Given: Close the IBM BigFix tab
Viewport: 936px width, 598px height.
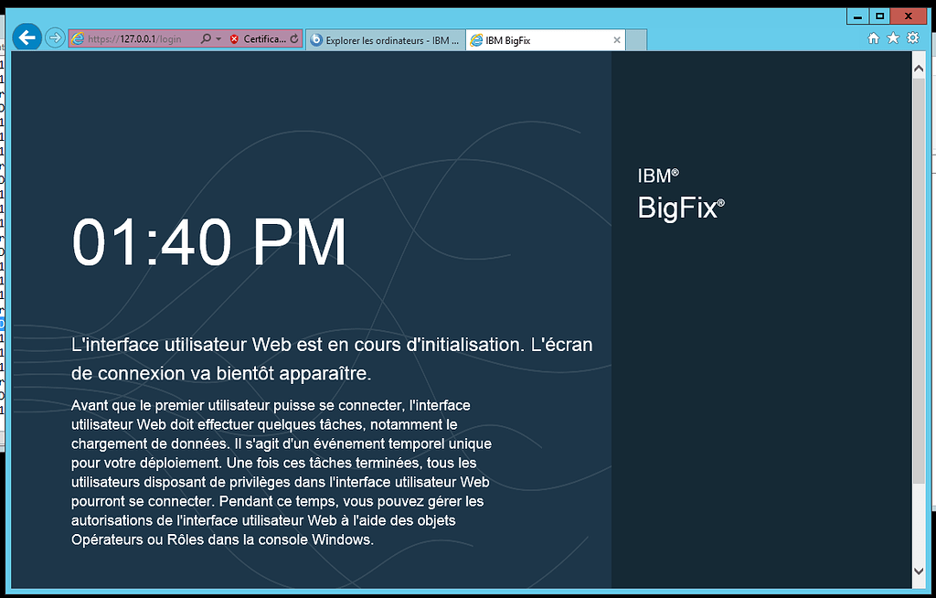Looking at the screenshot, I should coord(617,39).
